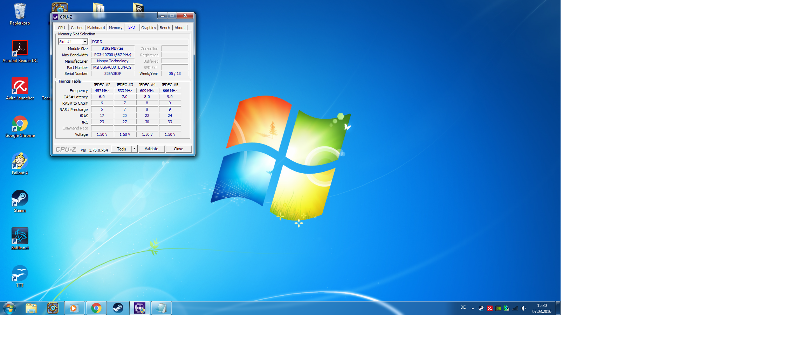This screenshot has height=350, width=796.
Task: Switch to the Notepad taskbar button
Action: coord(161,308)
